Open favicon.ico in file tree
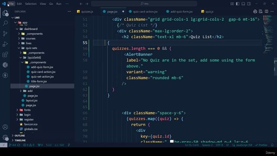This screenshot has height=156, width=277. point(31,124)
